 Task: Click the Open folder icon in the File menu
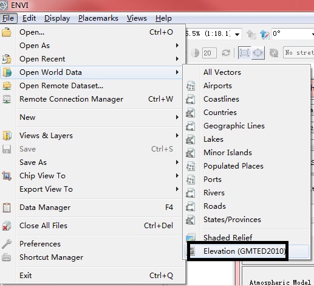(7, 32)
